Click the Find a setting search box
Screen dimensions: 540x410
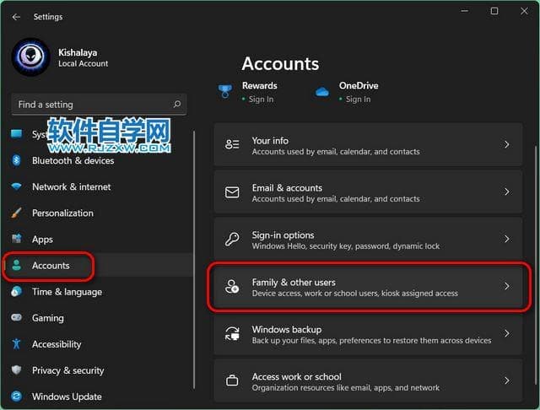(x=91, y=105)
